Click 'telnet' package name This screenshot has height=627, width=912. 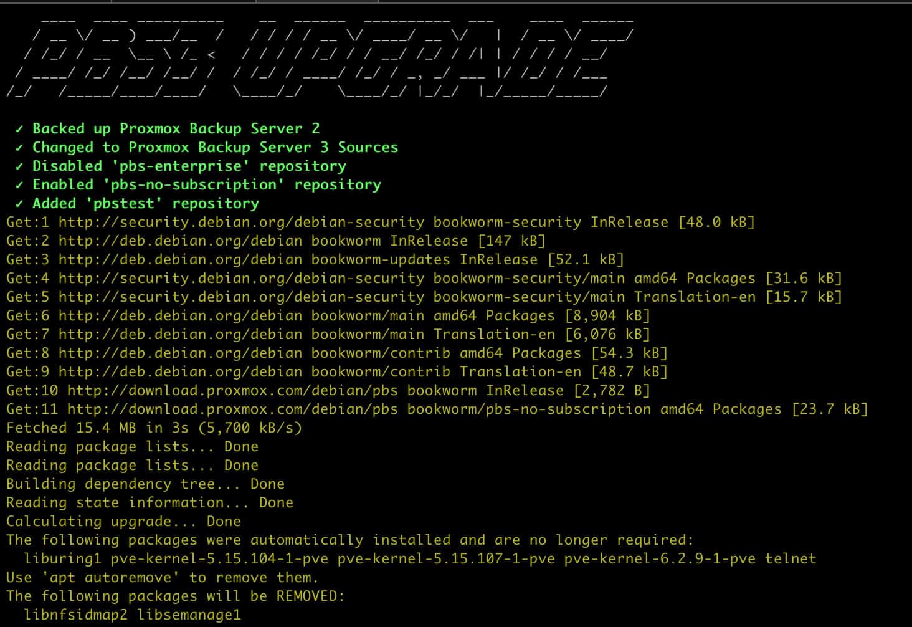(791, 558)
